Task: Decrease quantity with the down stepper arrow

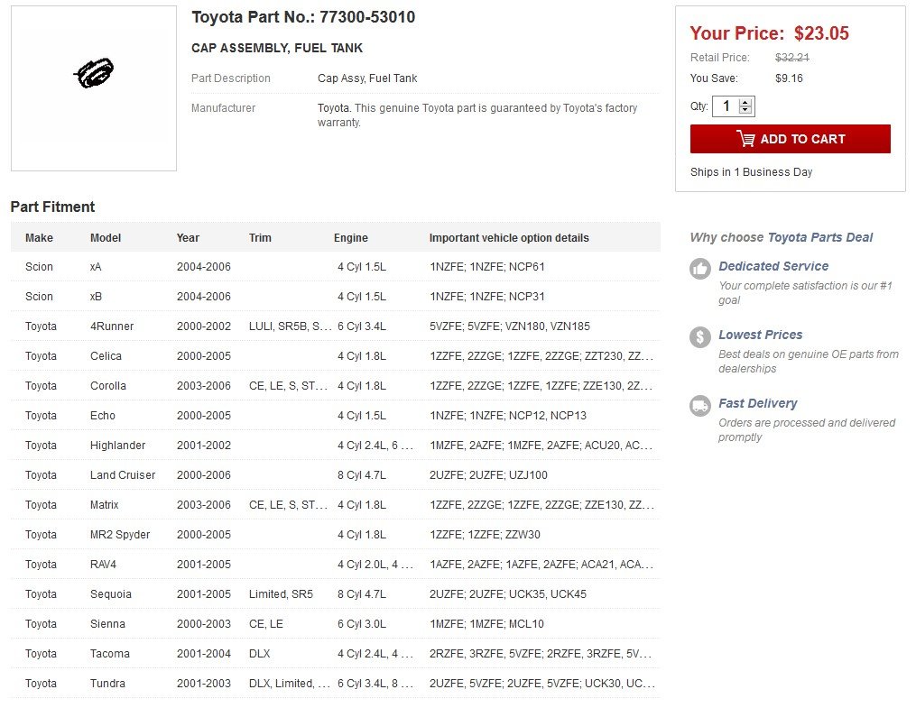Action: click(745, 110)
